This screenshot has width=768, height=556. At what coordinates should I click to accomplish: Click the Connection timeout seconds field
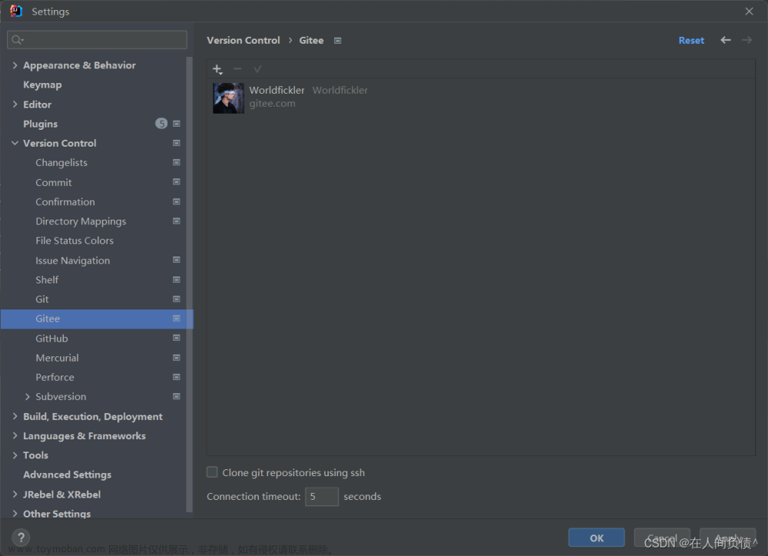point(321,496)
